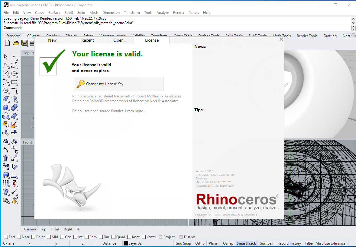Viewport: 356px width, 247px height.
Task: Expand the toolbar tabs overflow chevron
Action: pyautogui.click(x=349, y=36)
